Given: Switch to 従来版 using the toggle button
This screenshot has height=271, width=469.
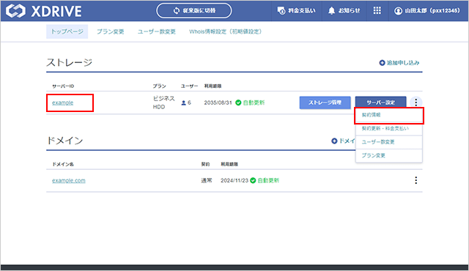Looking at the screenshot, I should (x=193, y=11).
